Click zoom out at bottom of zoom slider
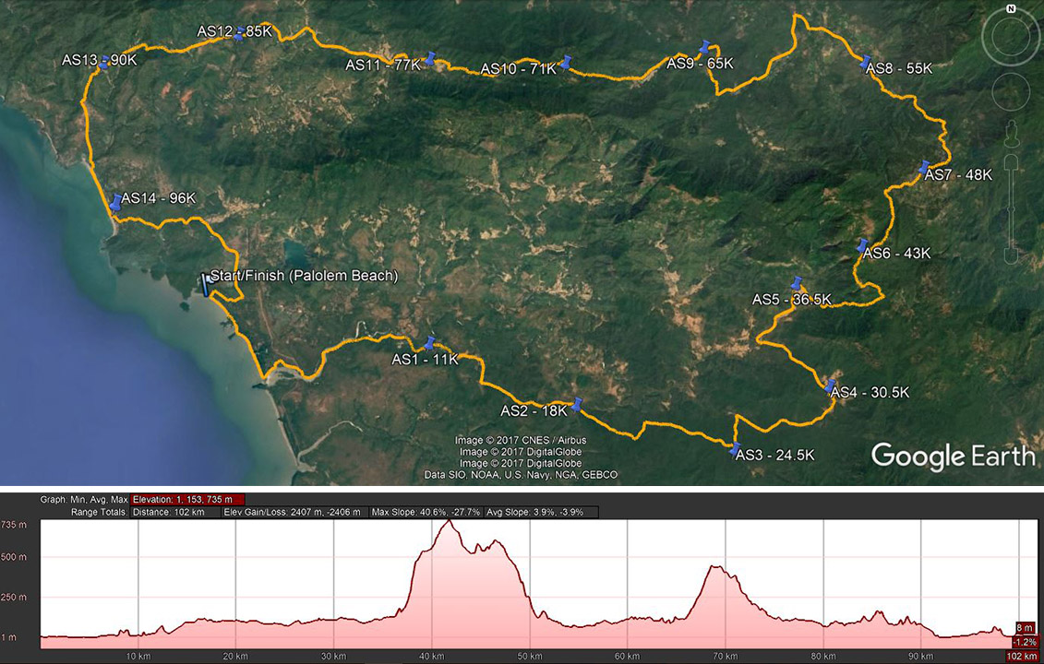This screenshot has height=664, width=1044. click(x=1010, y=255)
